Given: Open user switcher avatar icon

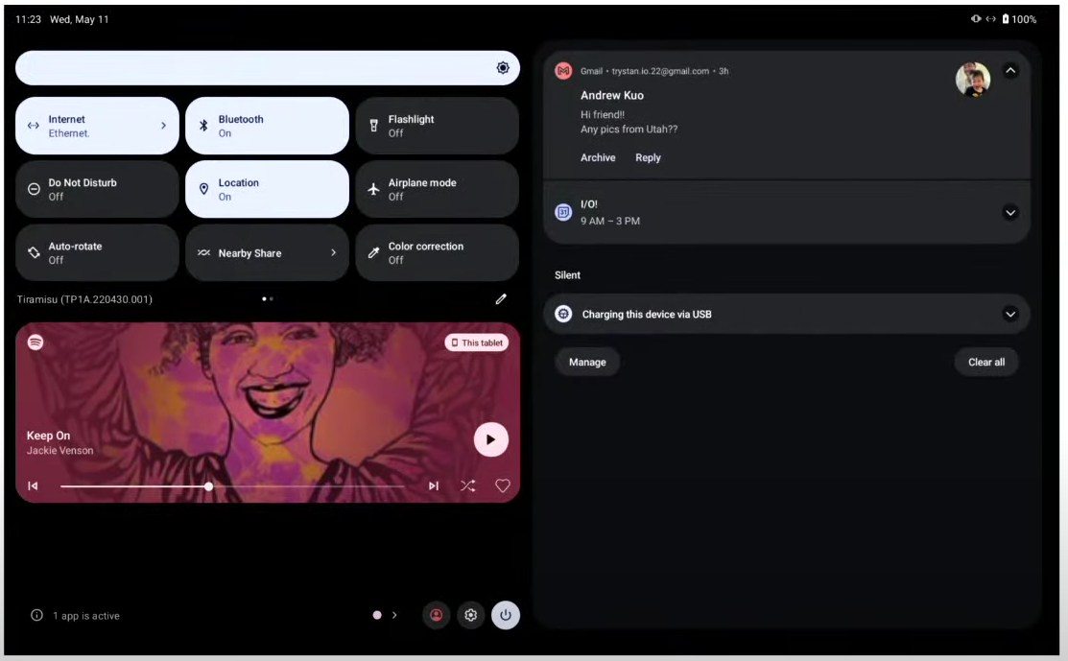Looking at the screenshot, I should (436, 615).
